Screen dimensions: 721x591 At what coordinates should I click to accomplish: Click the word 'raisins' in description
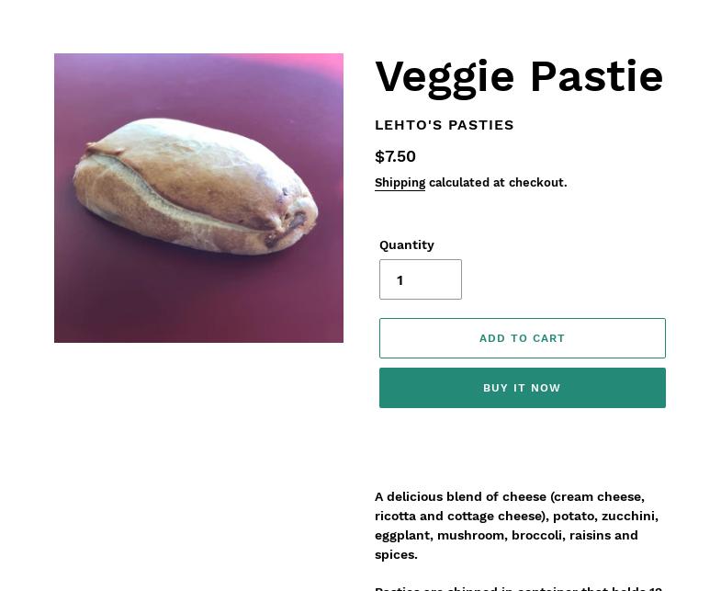(590, 535)
